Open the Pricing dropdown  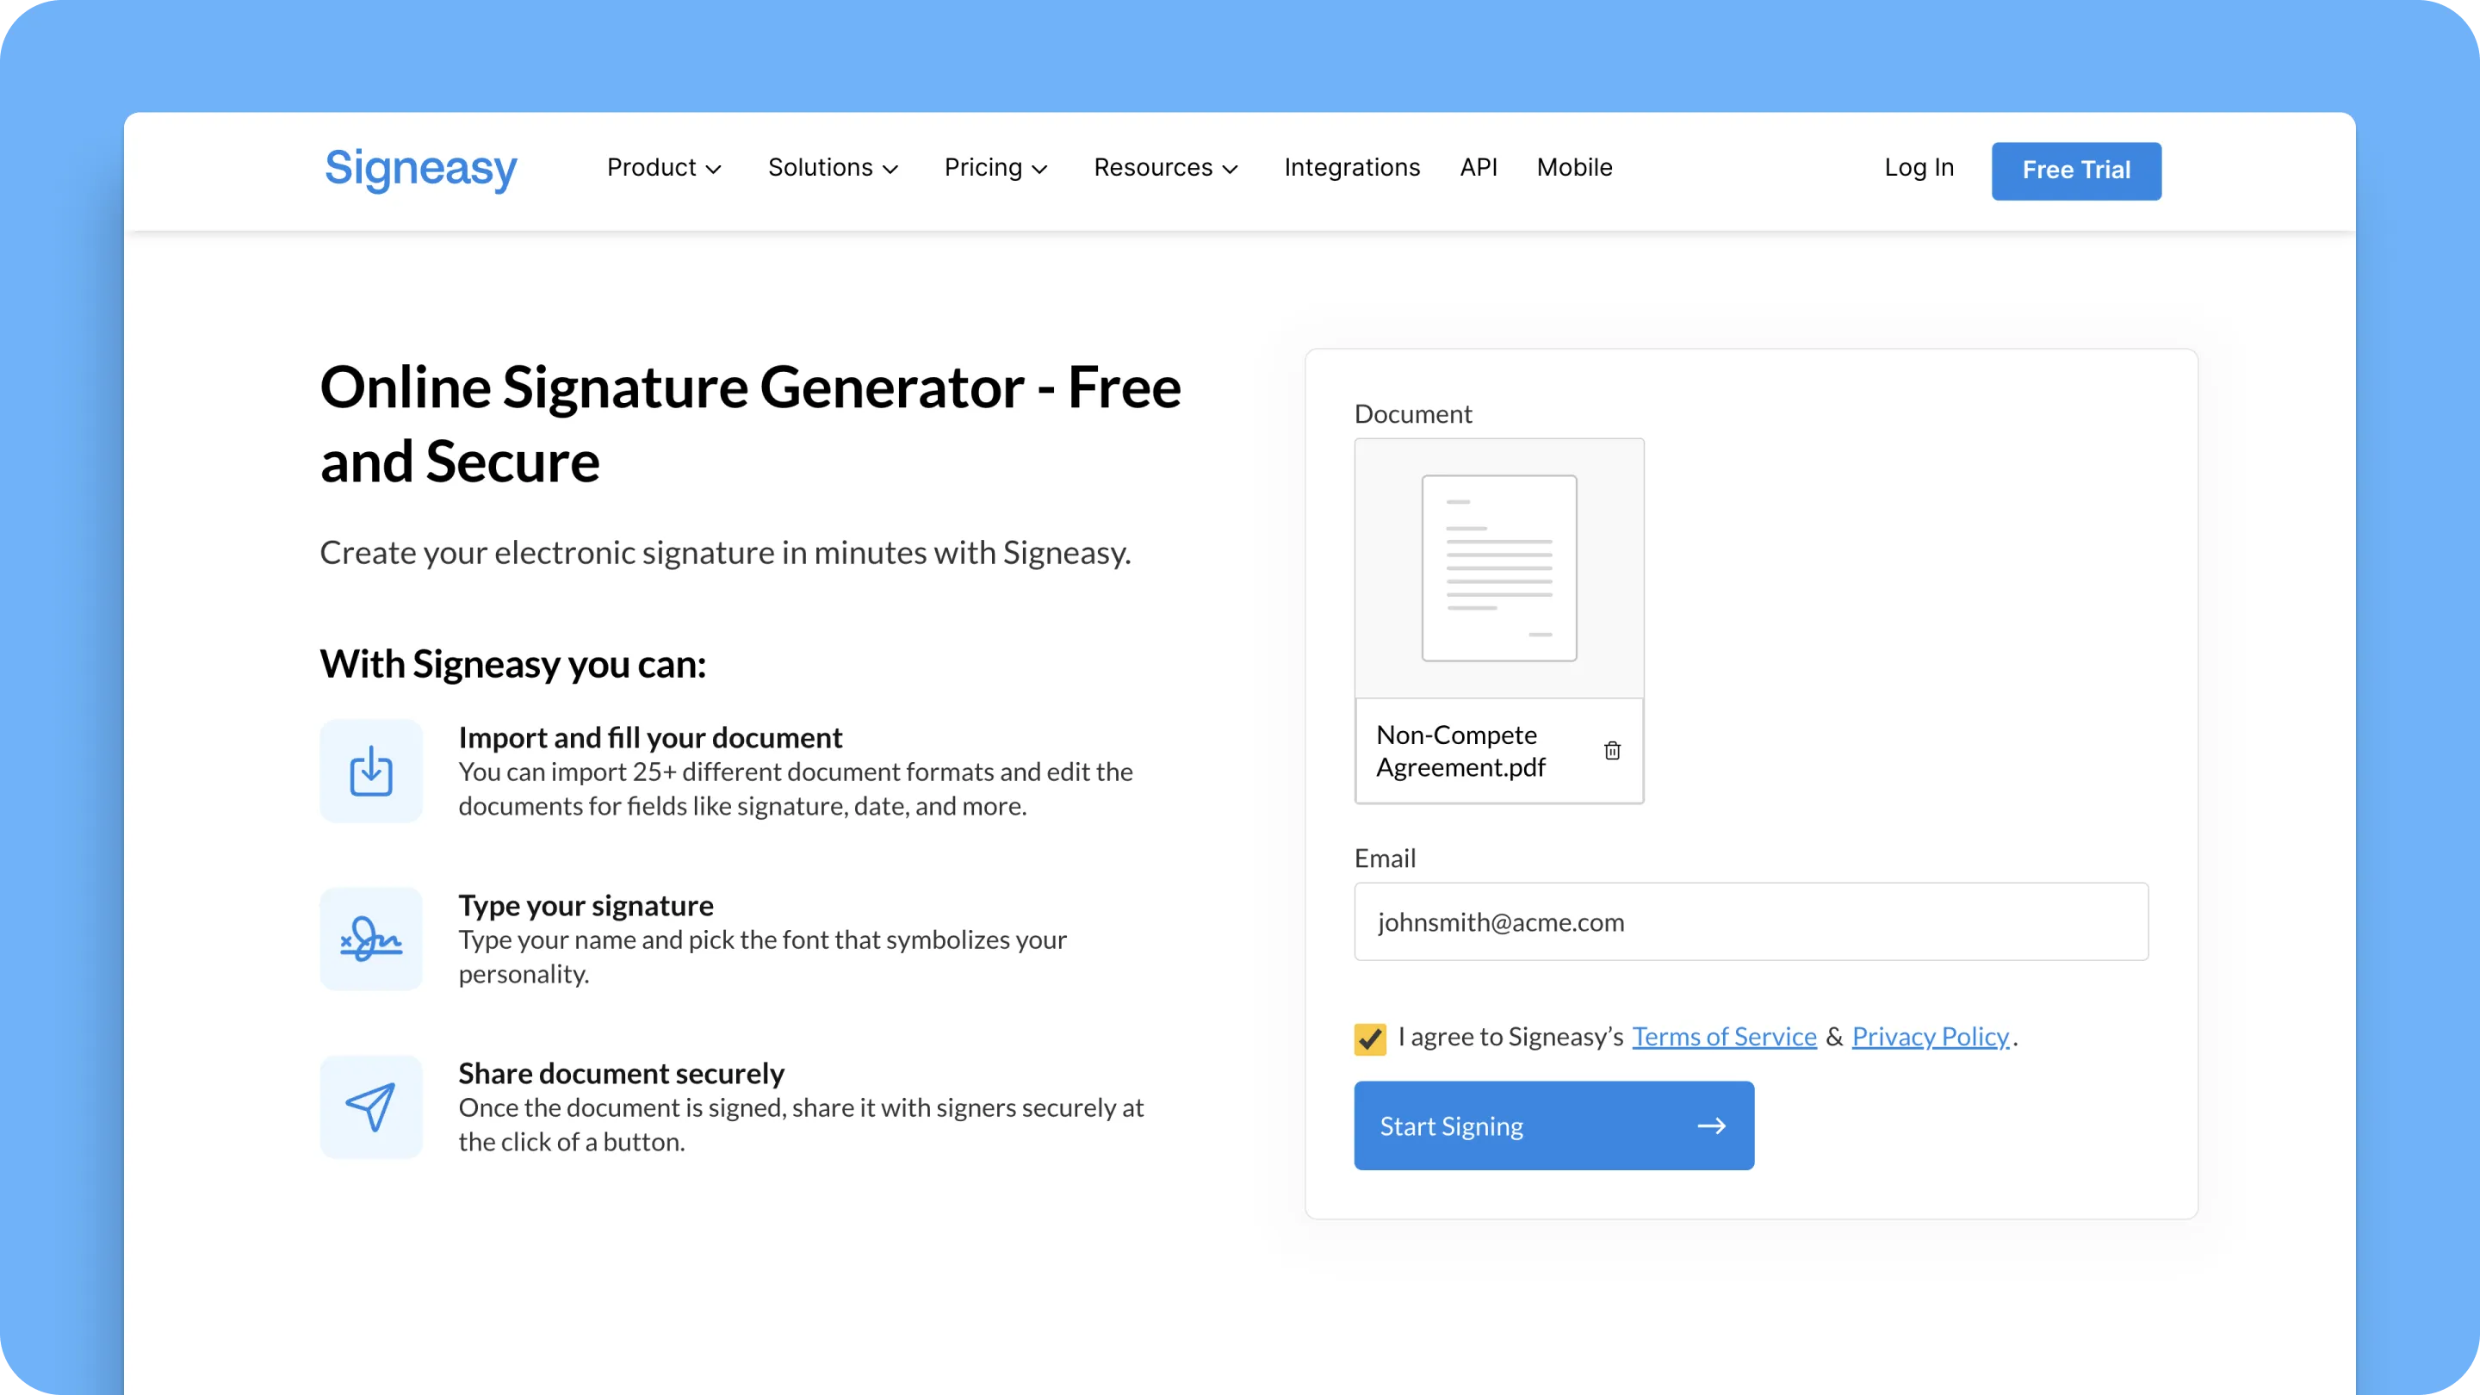(x=995, y=168)
